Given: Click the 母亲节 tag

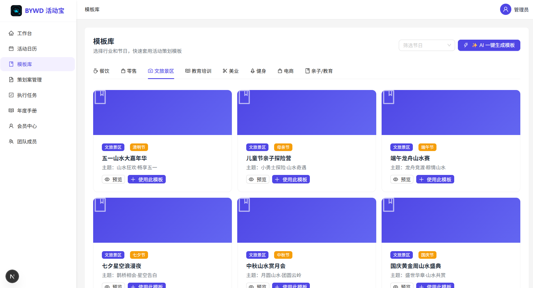Looking at the screenshot, I should tap(283, 147).
